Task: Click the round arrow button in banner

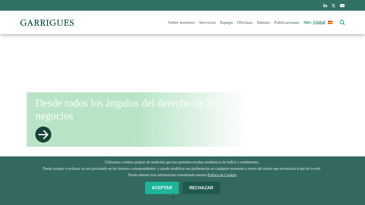Action: (x=43, y=135)
